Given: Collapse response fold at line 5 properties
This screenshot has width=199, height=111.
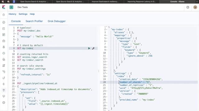Looking at the screenshot, I should coord(107,38).
